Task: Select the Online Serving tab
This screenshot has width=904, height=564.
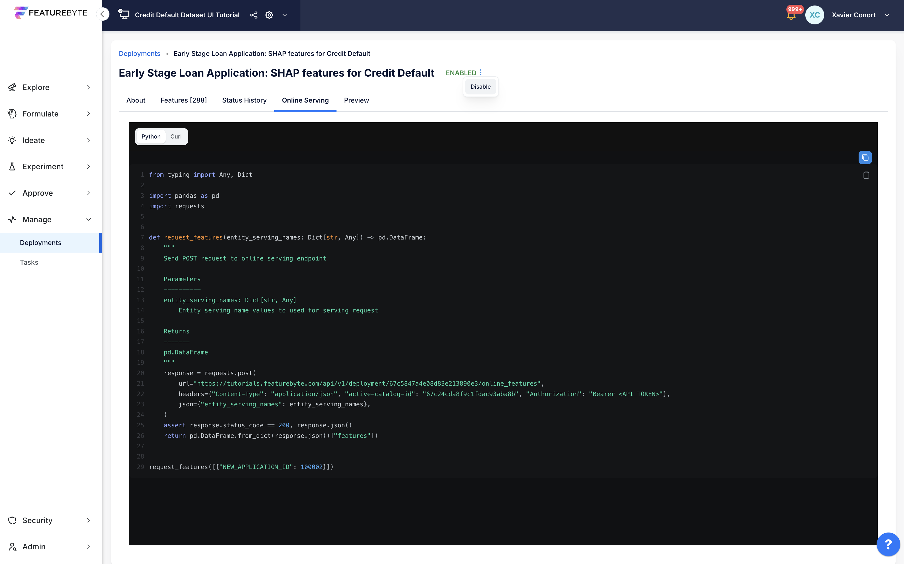Action: click(305, 100)
